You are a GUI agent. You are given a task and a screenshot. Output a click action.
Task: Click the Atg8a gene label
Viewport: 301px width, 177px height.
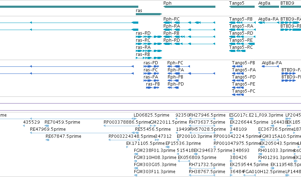[x=264, y=3]
